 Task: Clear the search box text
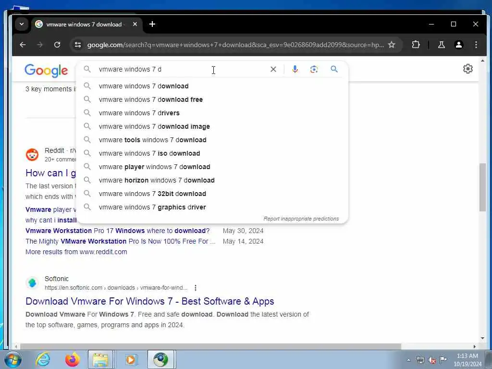point(273,69)
